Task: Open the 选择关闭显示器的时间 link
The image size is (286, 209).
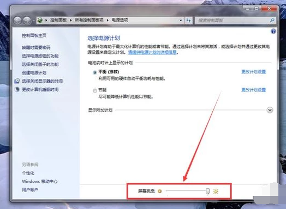Action: pyautogui.click(x=42, y=81)
